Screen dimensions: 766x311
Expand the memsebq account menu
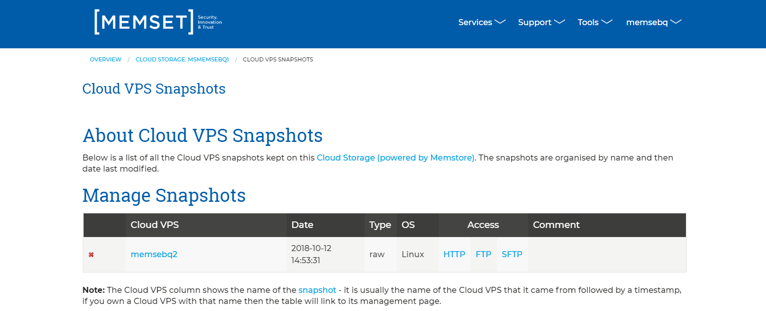[654, 22]
